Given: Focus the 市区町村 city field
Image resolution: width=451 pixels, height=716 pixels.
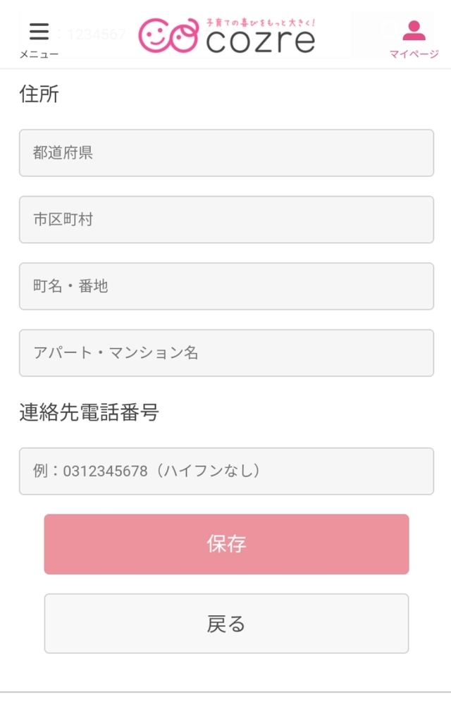Looking at the screenshot, I should pyautogui.click(x=226, y=220).
